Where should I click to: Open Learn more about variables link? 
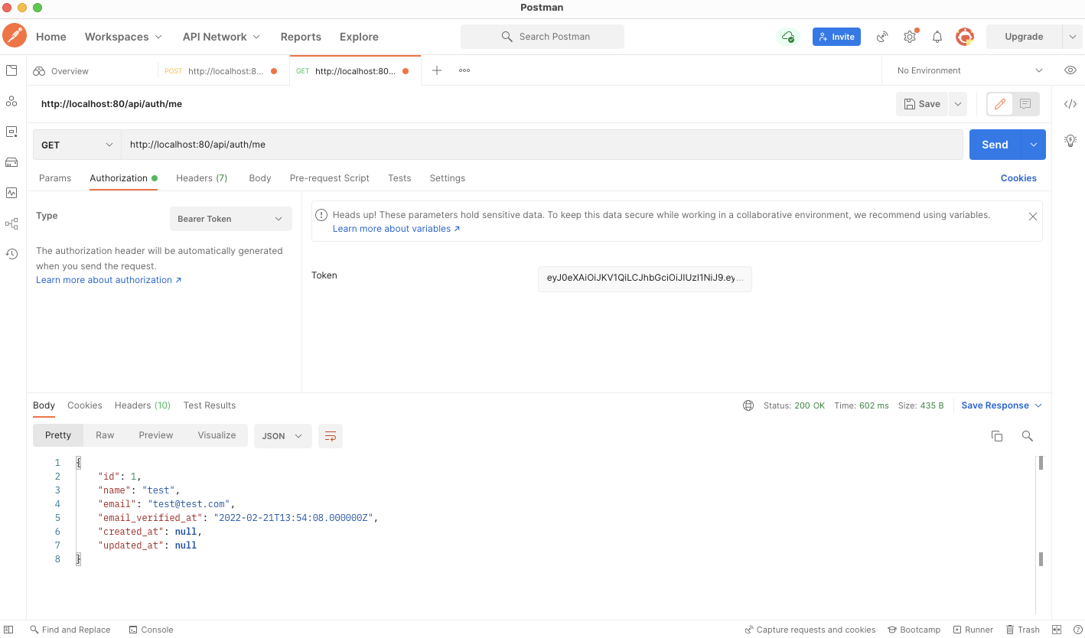click(x=396, y=229)
